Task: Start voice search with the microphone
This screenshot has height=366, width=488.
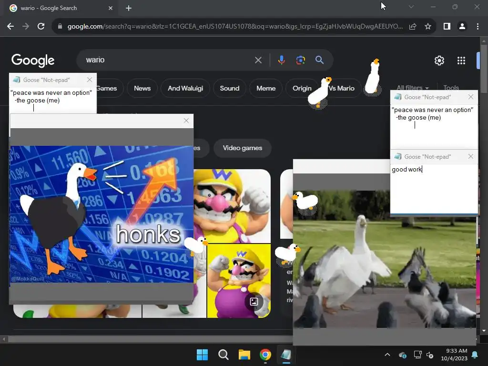Action: [281, 60]
